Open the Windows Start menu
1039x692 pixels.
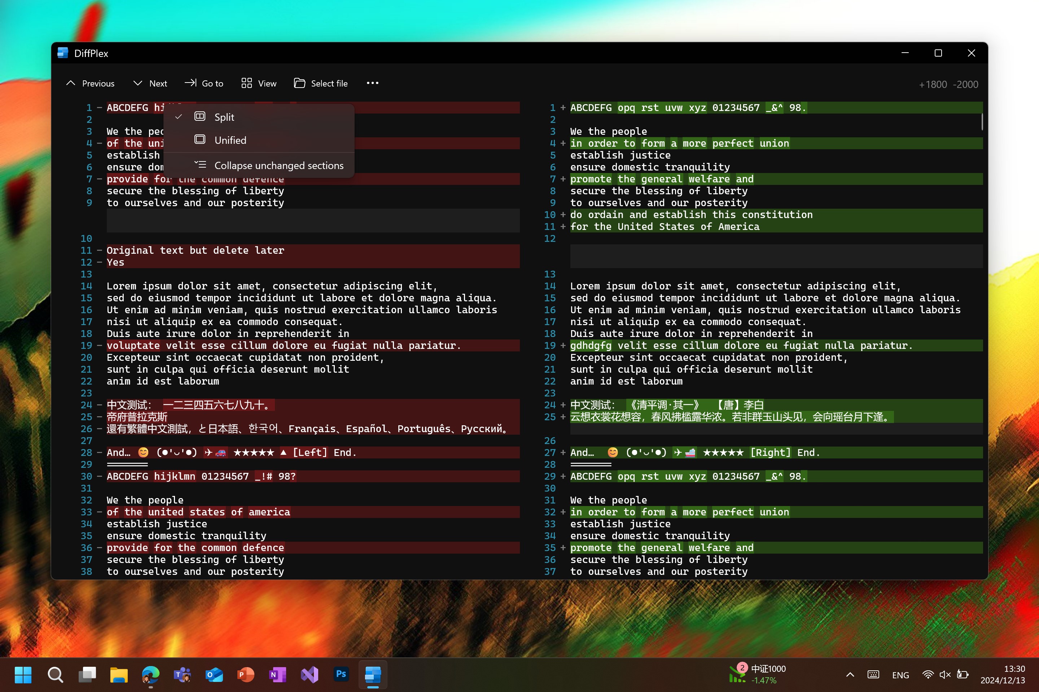pos(23,675)
